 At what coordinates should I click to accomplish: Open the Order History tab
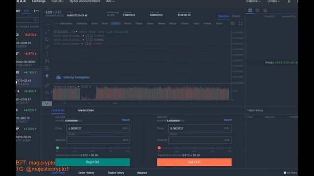coord(86,173)
